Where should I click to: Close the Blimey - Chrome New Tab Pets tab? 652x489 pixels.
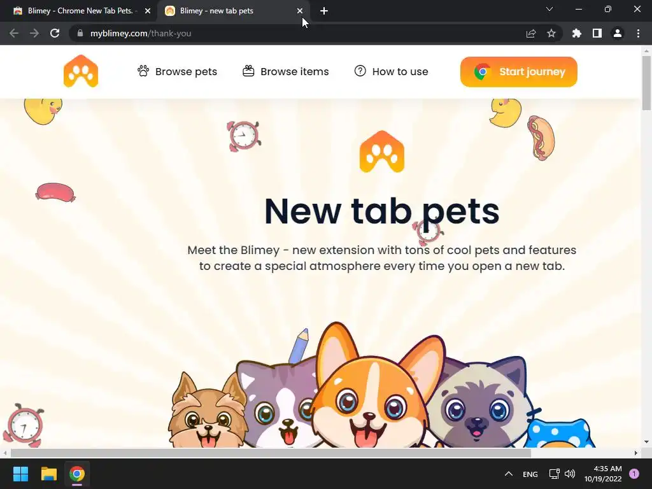pos(148,11)
